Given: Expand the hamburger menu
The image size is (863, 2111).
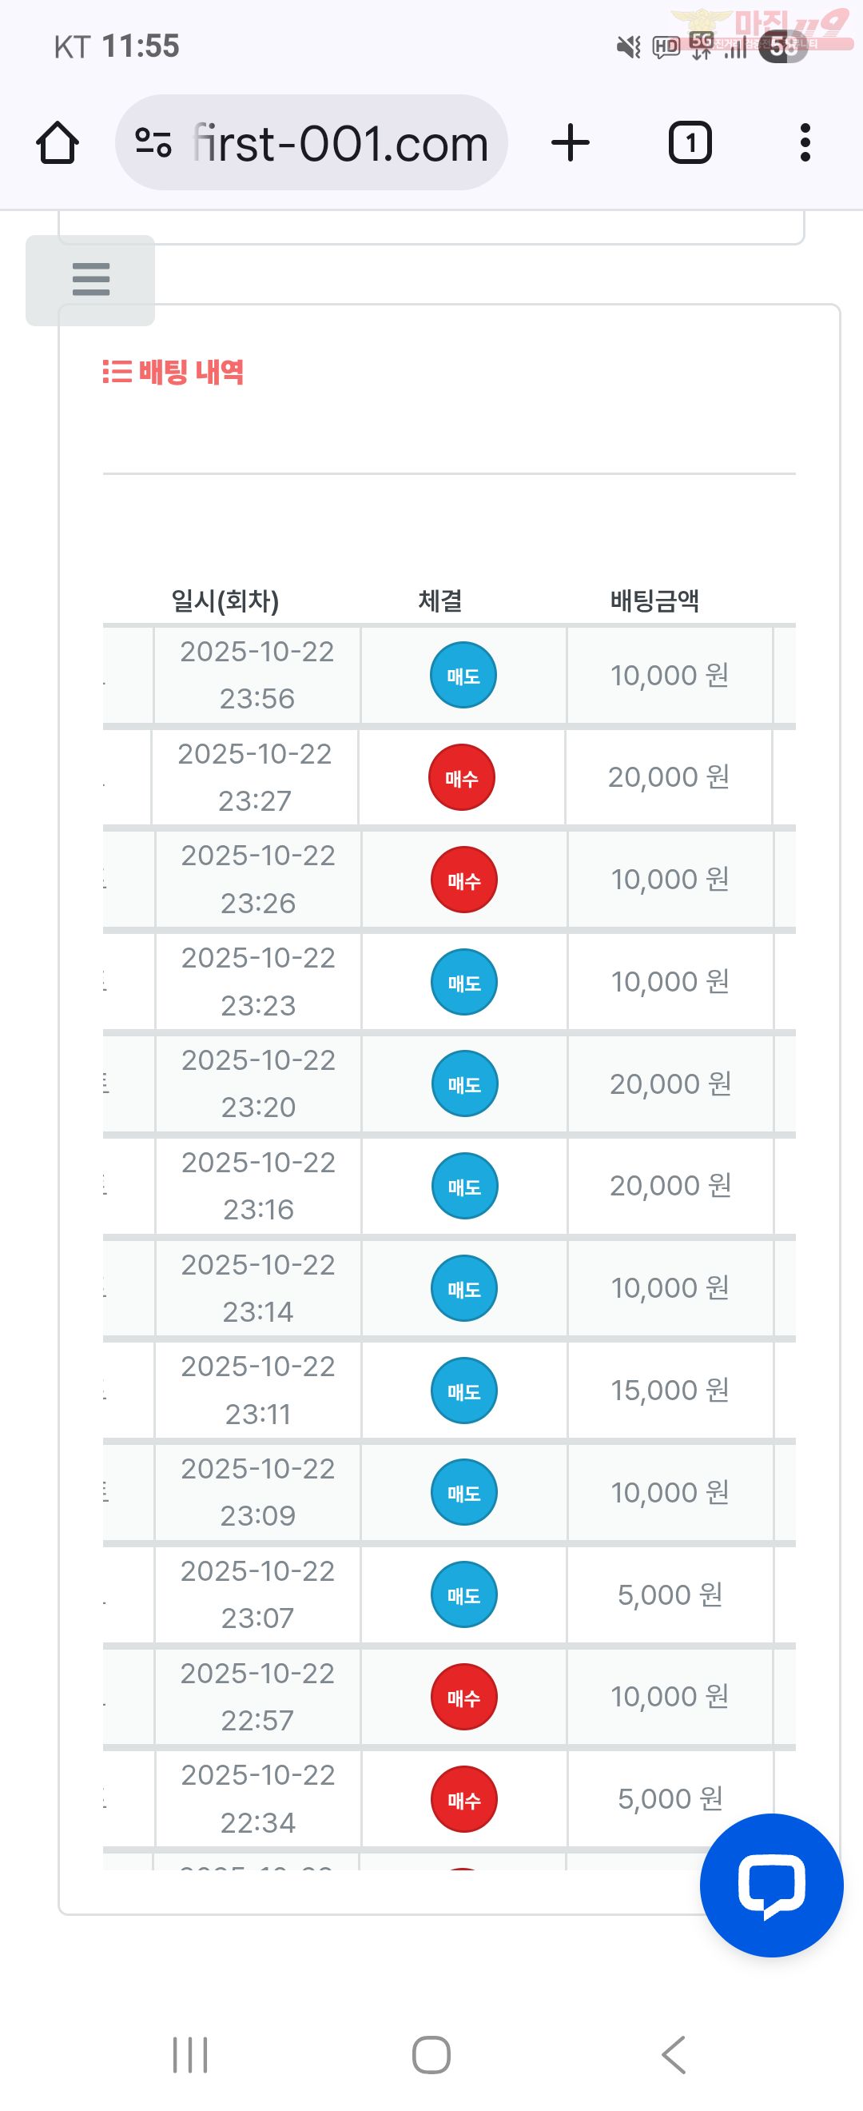Looking at the screenshot, I should [90, 279].
